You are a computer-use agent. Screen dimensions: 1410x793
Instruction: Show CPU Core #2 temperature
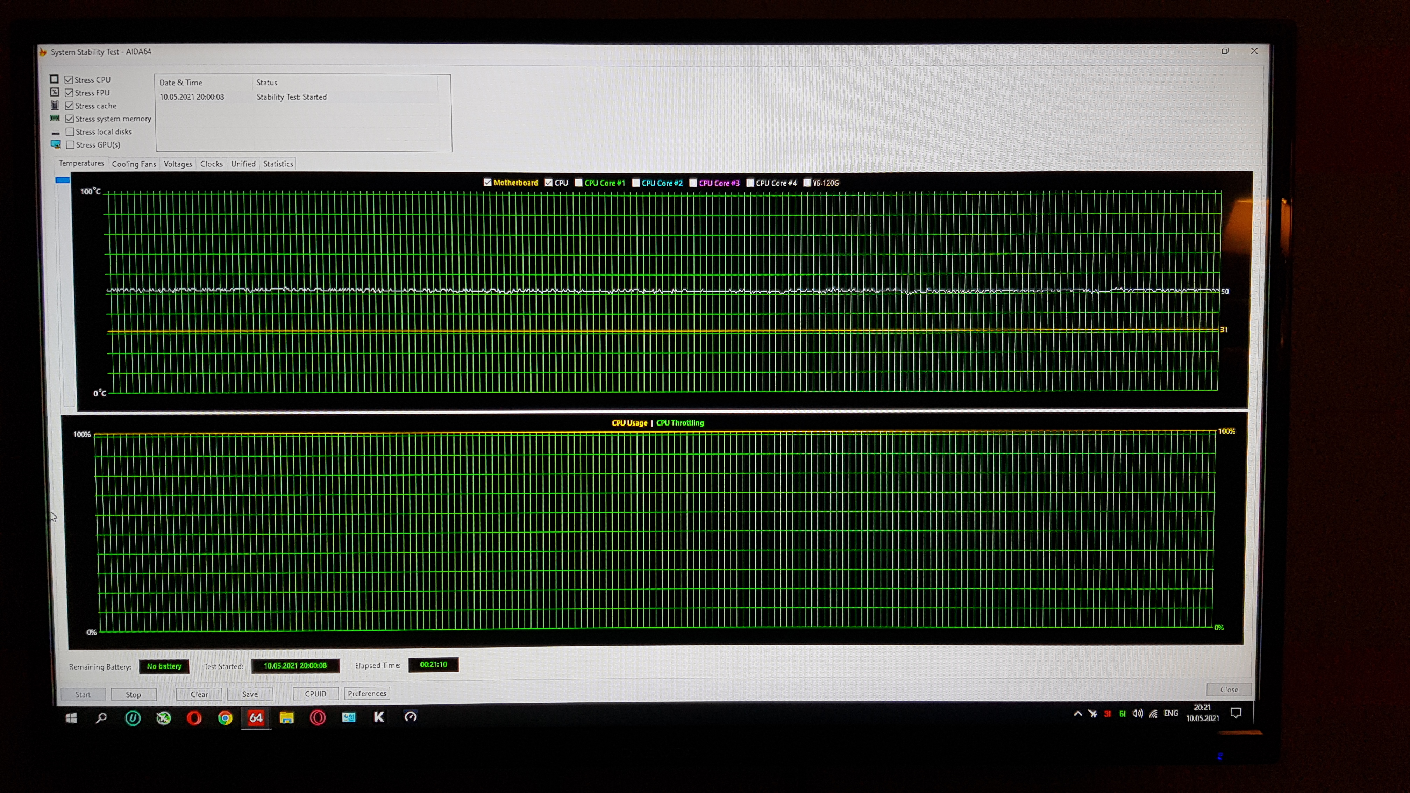point(635,183)
